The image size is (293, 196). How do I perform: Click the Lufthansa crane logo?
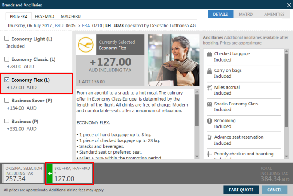coord(85,45)
